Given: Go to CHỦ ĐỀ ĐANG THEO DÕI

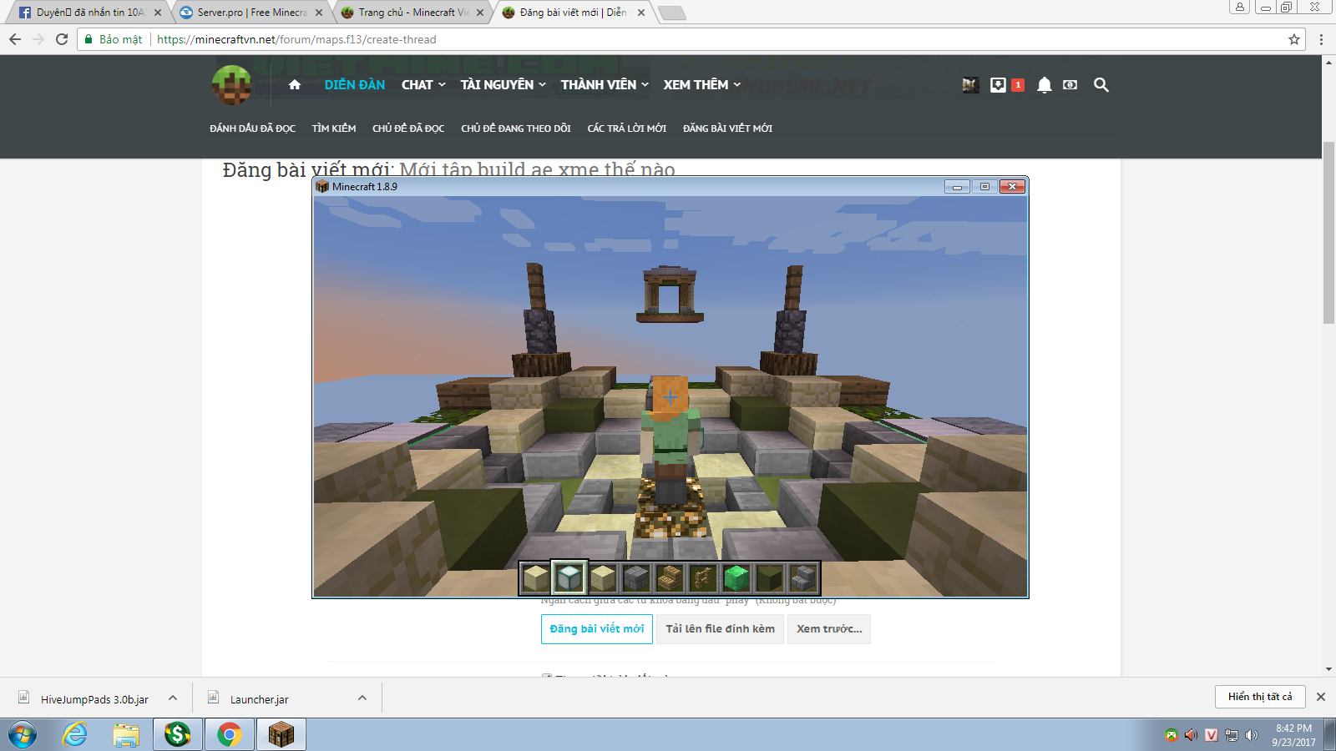Looking at the screenshot, I should tap(516, 129).
